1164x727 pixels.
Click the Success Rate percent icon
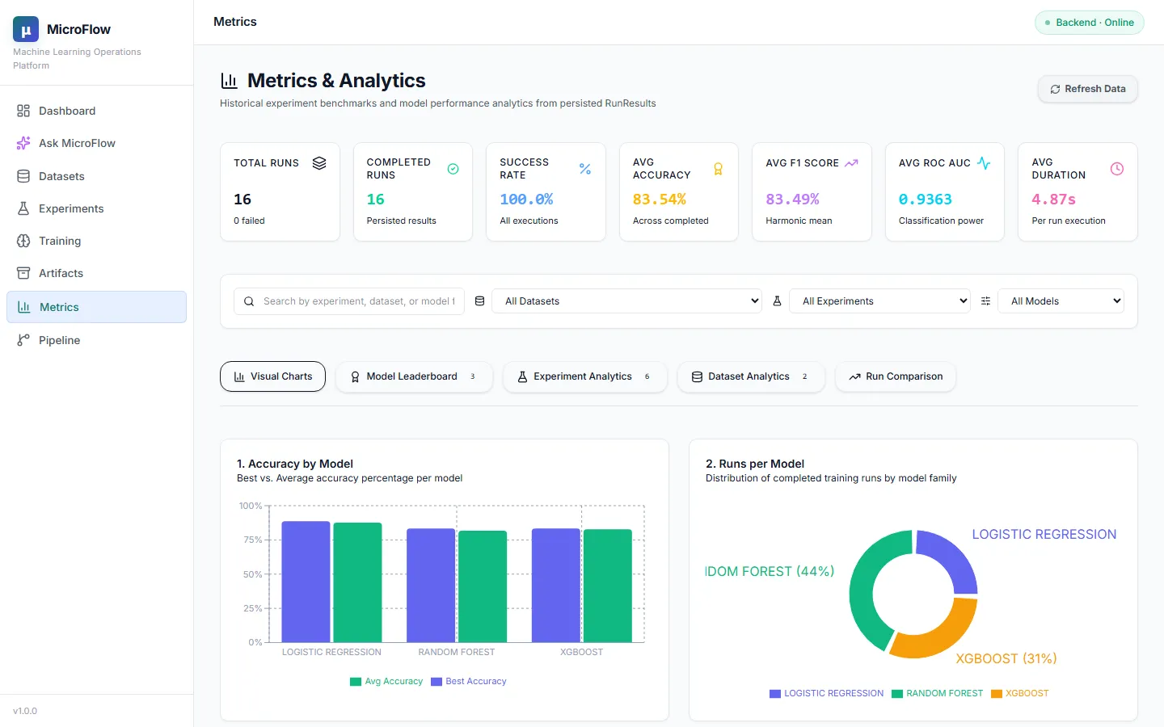(585, 169)
